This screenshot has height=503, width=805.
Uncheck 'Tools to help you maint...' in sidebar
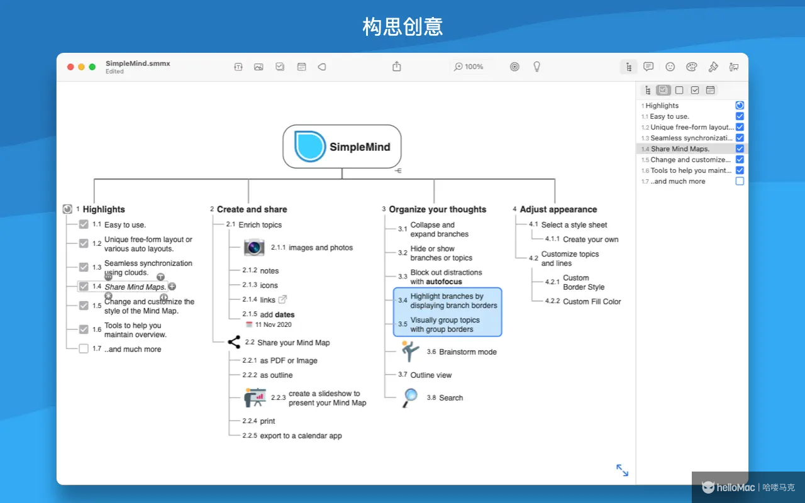(740, 170)
